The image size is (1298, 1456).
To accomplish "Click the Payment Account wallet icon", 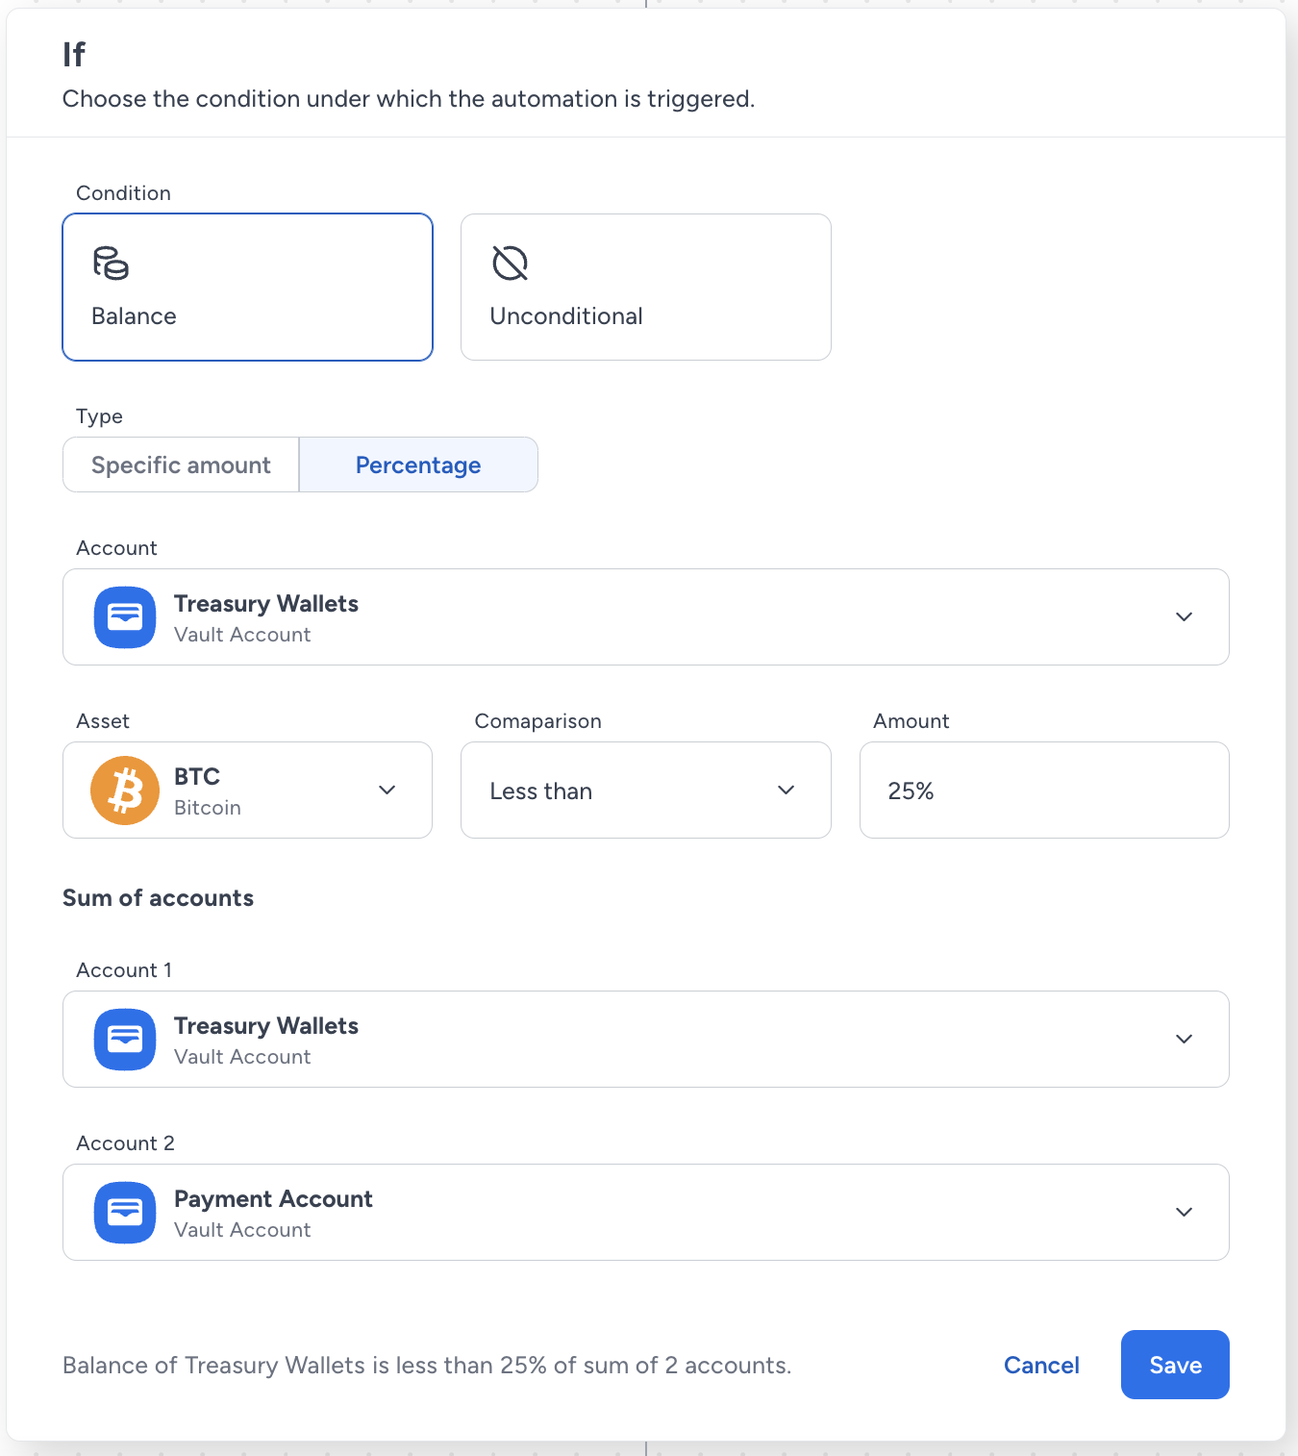I will [125, 1213].
